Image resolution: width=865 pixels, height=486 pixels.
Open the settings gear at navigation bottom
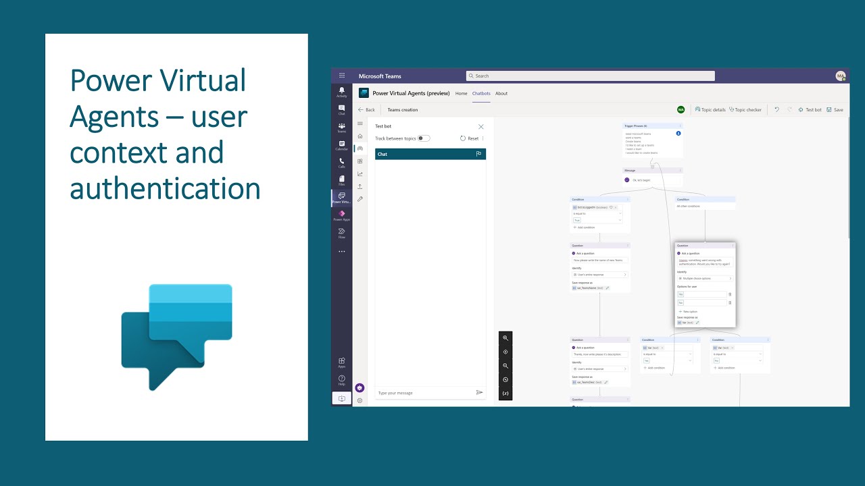tap(360, 400)
